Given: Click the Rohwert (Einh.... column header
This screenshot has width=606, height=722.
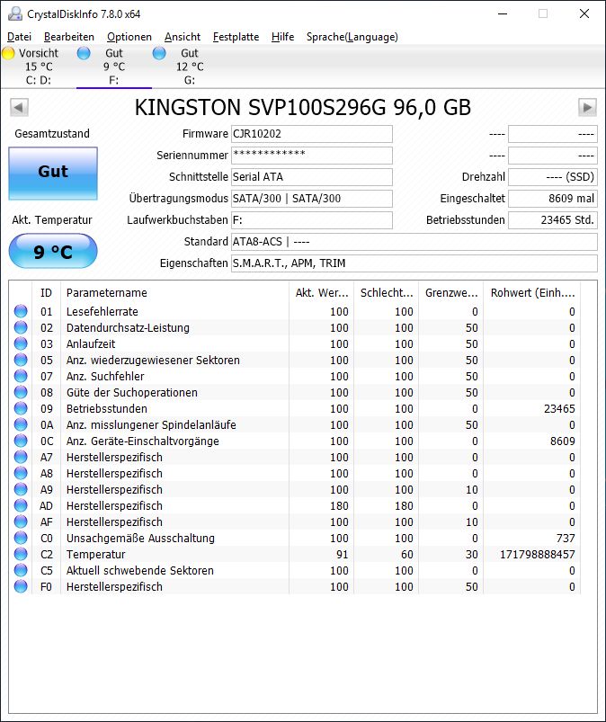Looking at the screenshot, I should 532,293.
